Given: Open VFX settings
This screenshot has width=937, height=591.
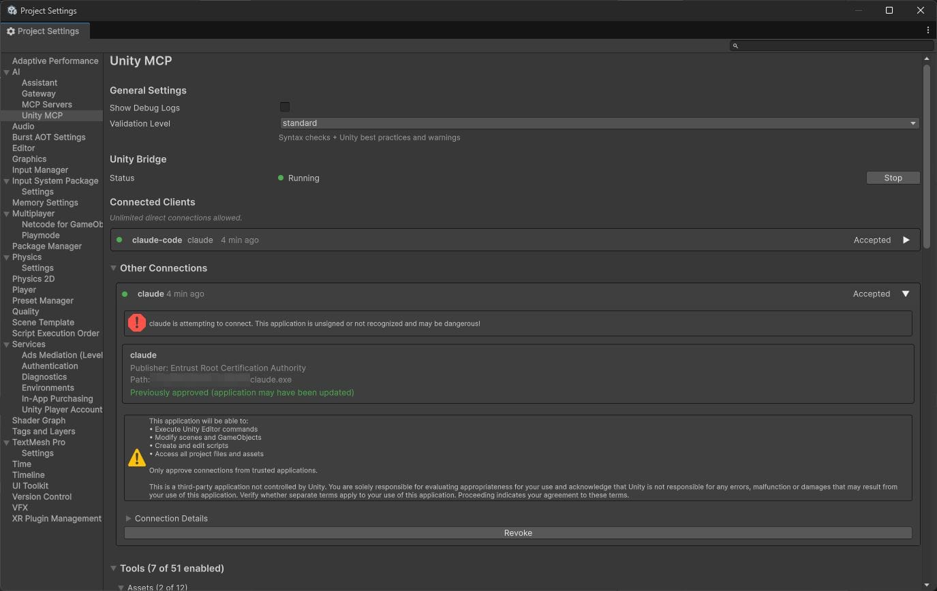Looking at the screenshot, I should 20,507.
